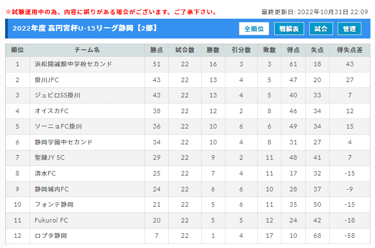The width and height of the screenshot is (375, 248).
Task: Switch to the 戦績表 tab
Action: pyautogui.click(x=289, y=28)
